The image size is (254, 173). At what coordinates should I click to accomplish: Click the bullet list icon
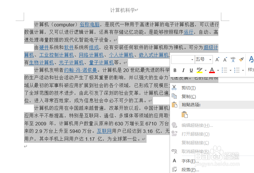pyautogui.click(x=224, y=70)
